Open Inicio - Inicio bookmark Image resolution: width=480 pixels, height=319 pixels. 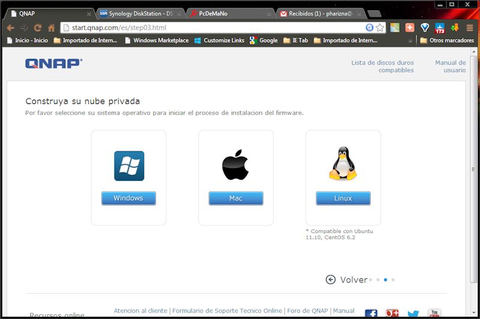(28, 40)
